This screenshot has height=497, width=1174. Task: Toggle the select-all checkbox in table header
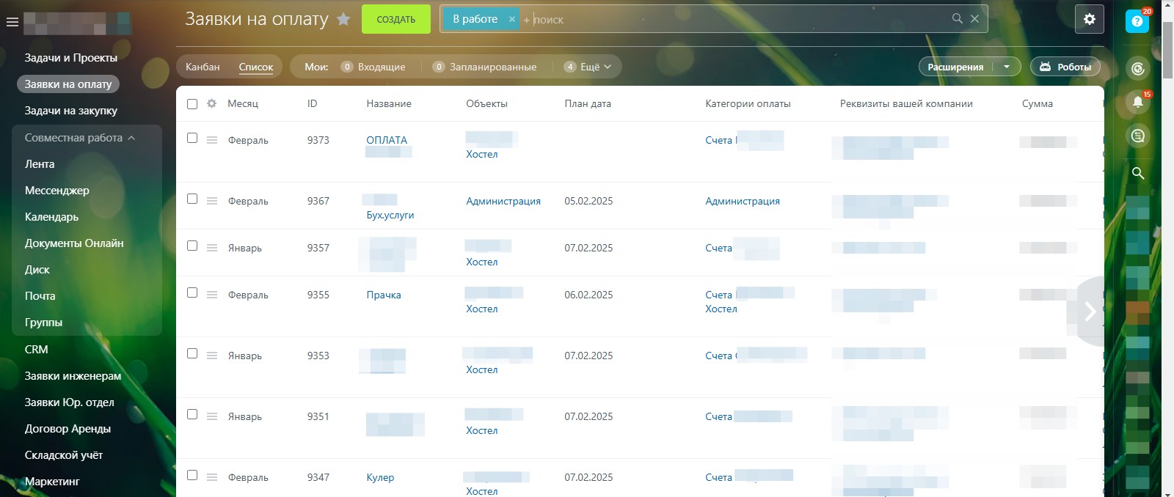coord(192,104)
